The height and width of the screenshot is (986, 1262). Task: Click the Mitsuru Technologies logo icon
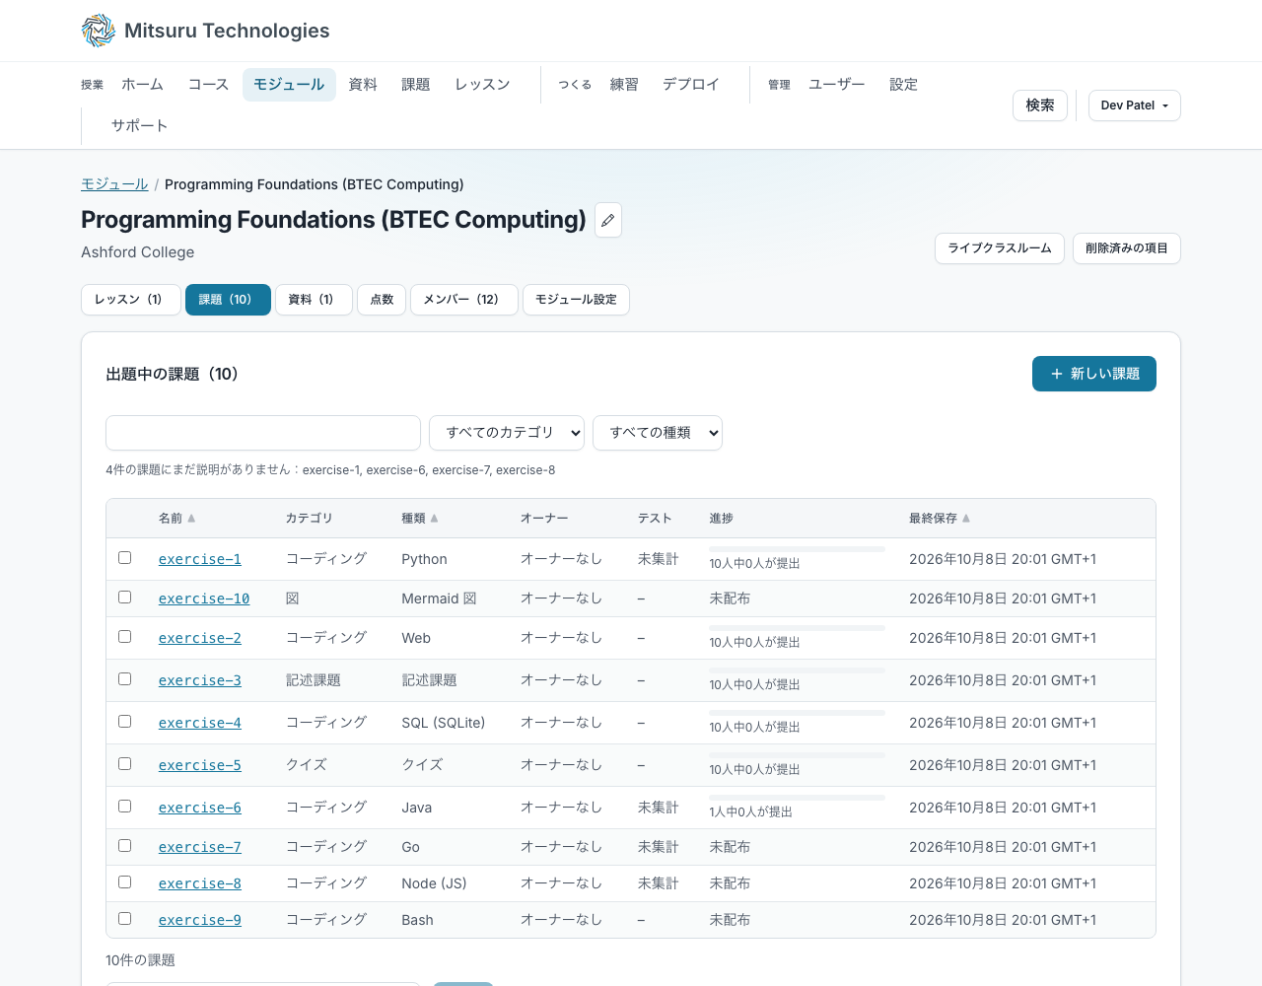click(x=99, y=31)
